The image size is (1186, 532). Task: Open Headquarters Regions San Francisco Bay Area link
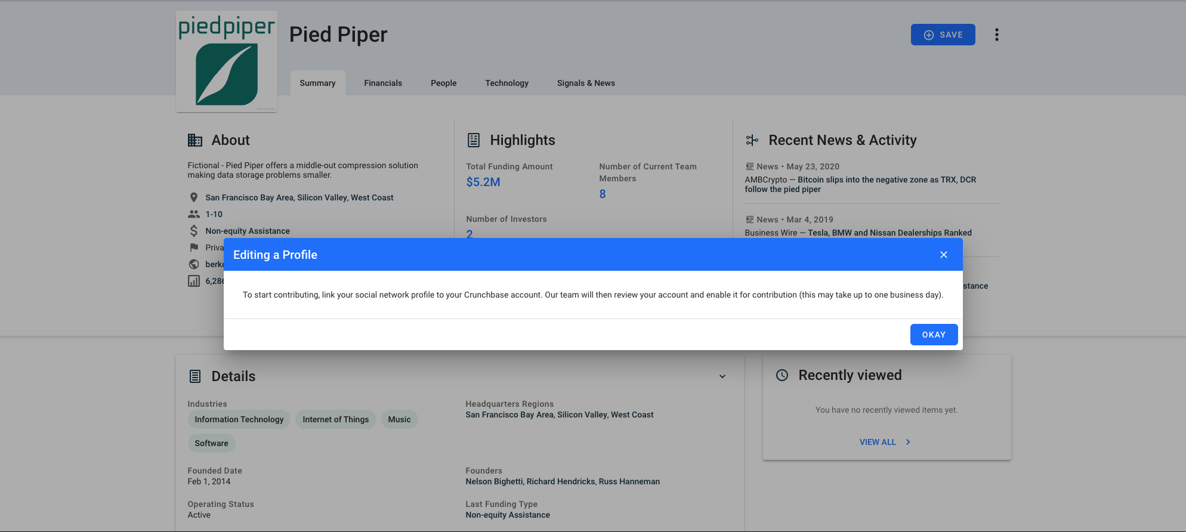509,415
